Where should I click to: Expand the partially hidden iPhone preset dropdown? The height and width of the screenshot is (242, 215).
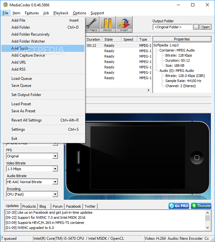point(55,144)
